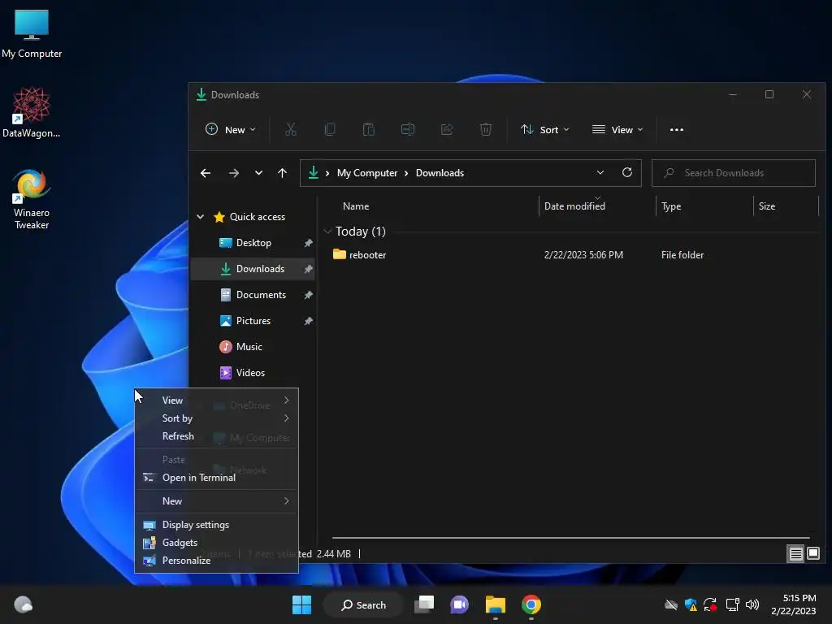Select the DataWagon desktop shortcut

32,112
